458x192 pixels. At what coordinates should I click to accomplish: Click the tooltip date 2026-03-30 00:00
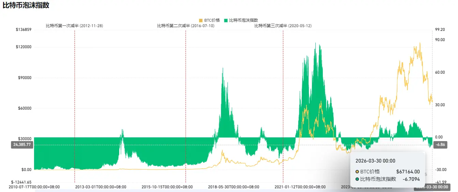pyautogui.click(x=375, y=161)
